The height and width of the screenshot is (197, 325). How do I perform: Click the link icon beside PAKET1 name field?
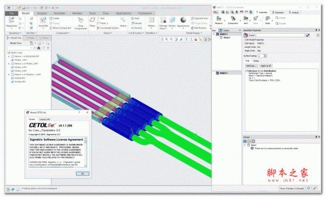(308, 35)
